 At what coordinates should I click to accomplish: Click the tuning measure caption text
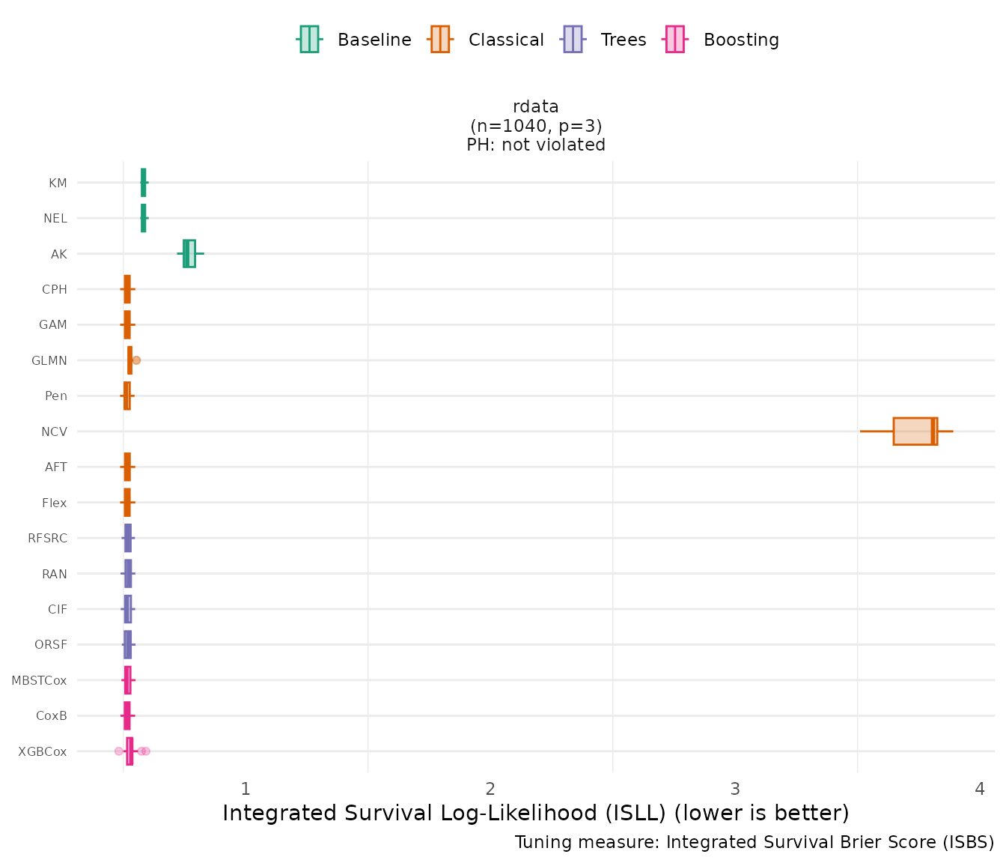pos(754,842)
